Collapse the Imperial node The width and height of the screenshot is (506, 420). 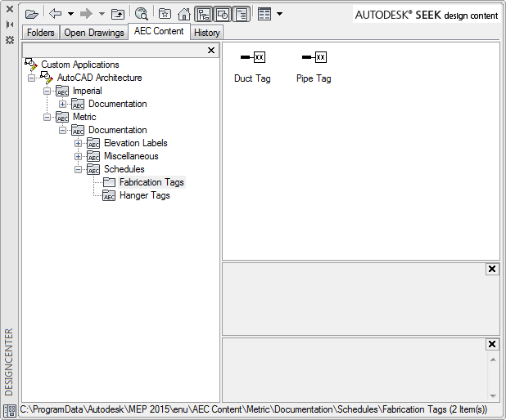47,92
